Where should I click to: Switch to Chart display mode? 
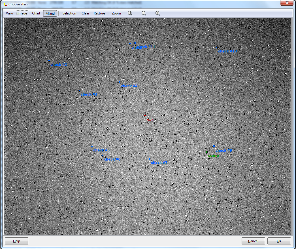[36, 13]
